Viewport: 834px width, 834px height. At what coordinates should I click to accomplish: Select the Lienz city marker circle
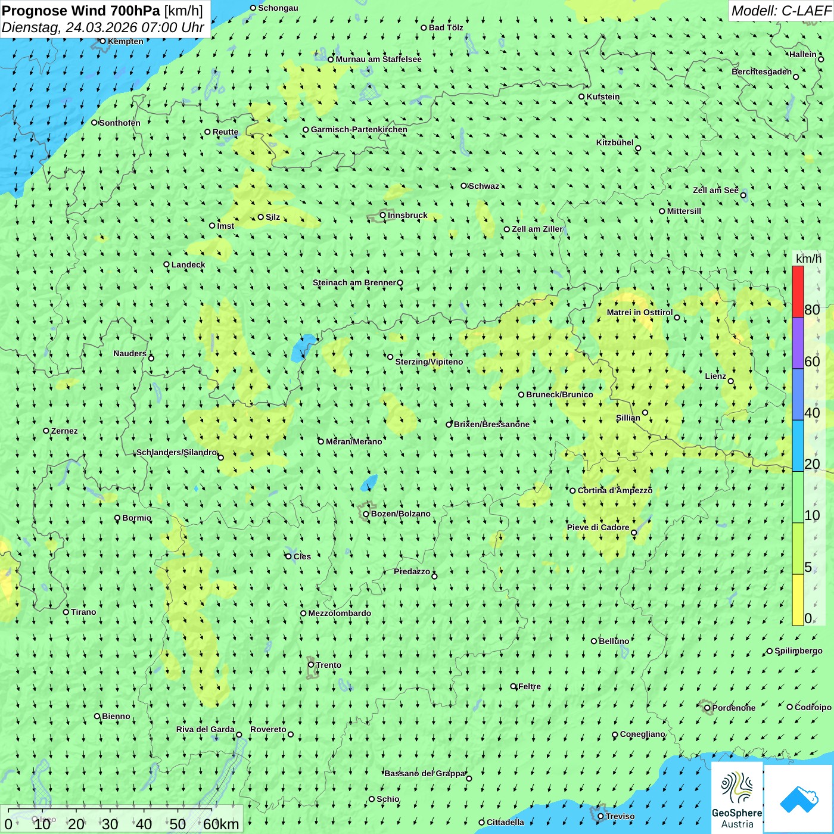731,381
